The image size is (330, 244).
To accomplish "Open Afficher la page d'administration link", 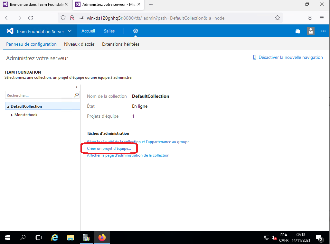I will pyautogui.click(x=128, y=155).
